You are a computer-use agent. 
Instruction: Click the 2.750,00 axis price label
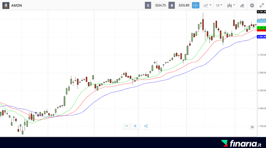pos(262,55)
